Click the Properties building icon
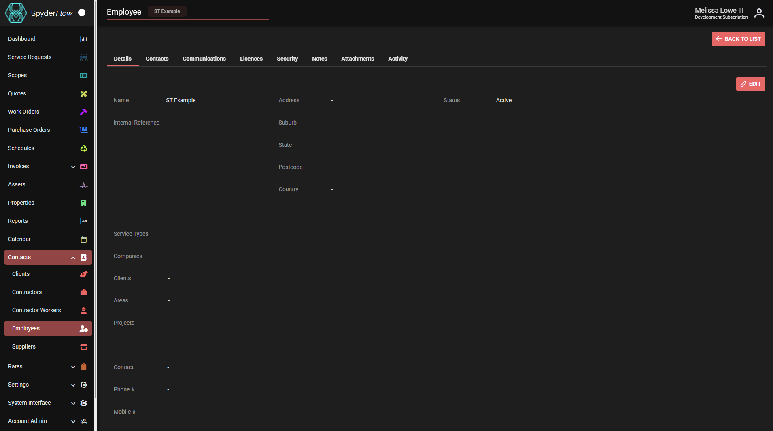Image resolution: width=773 pixels, height=431 pixels. tap(83, 203)
